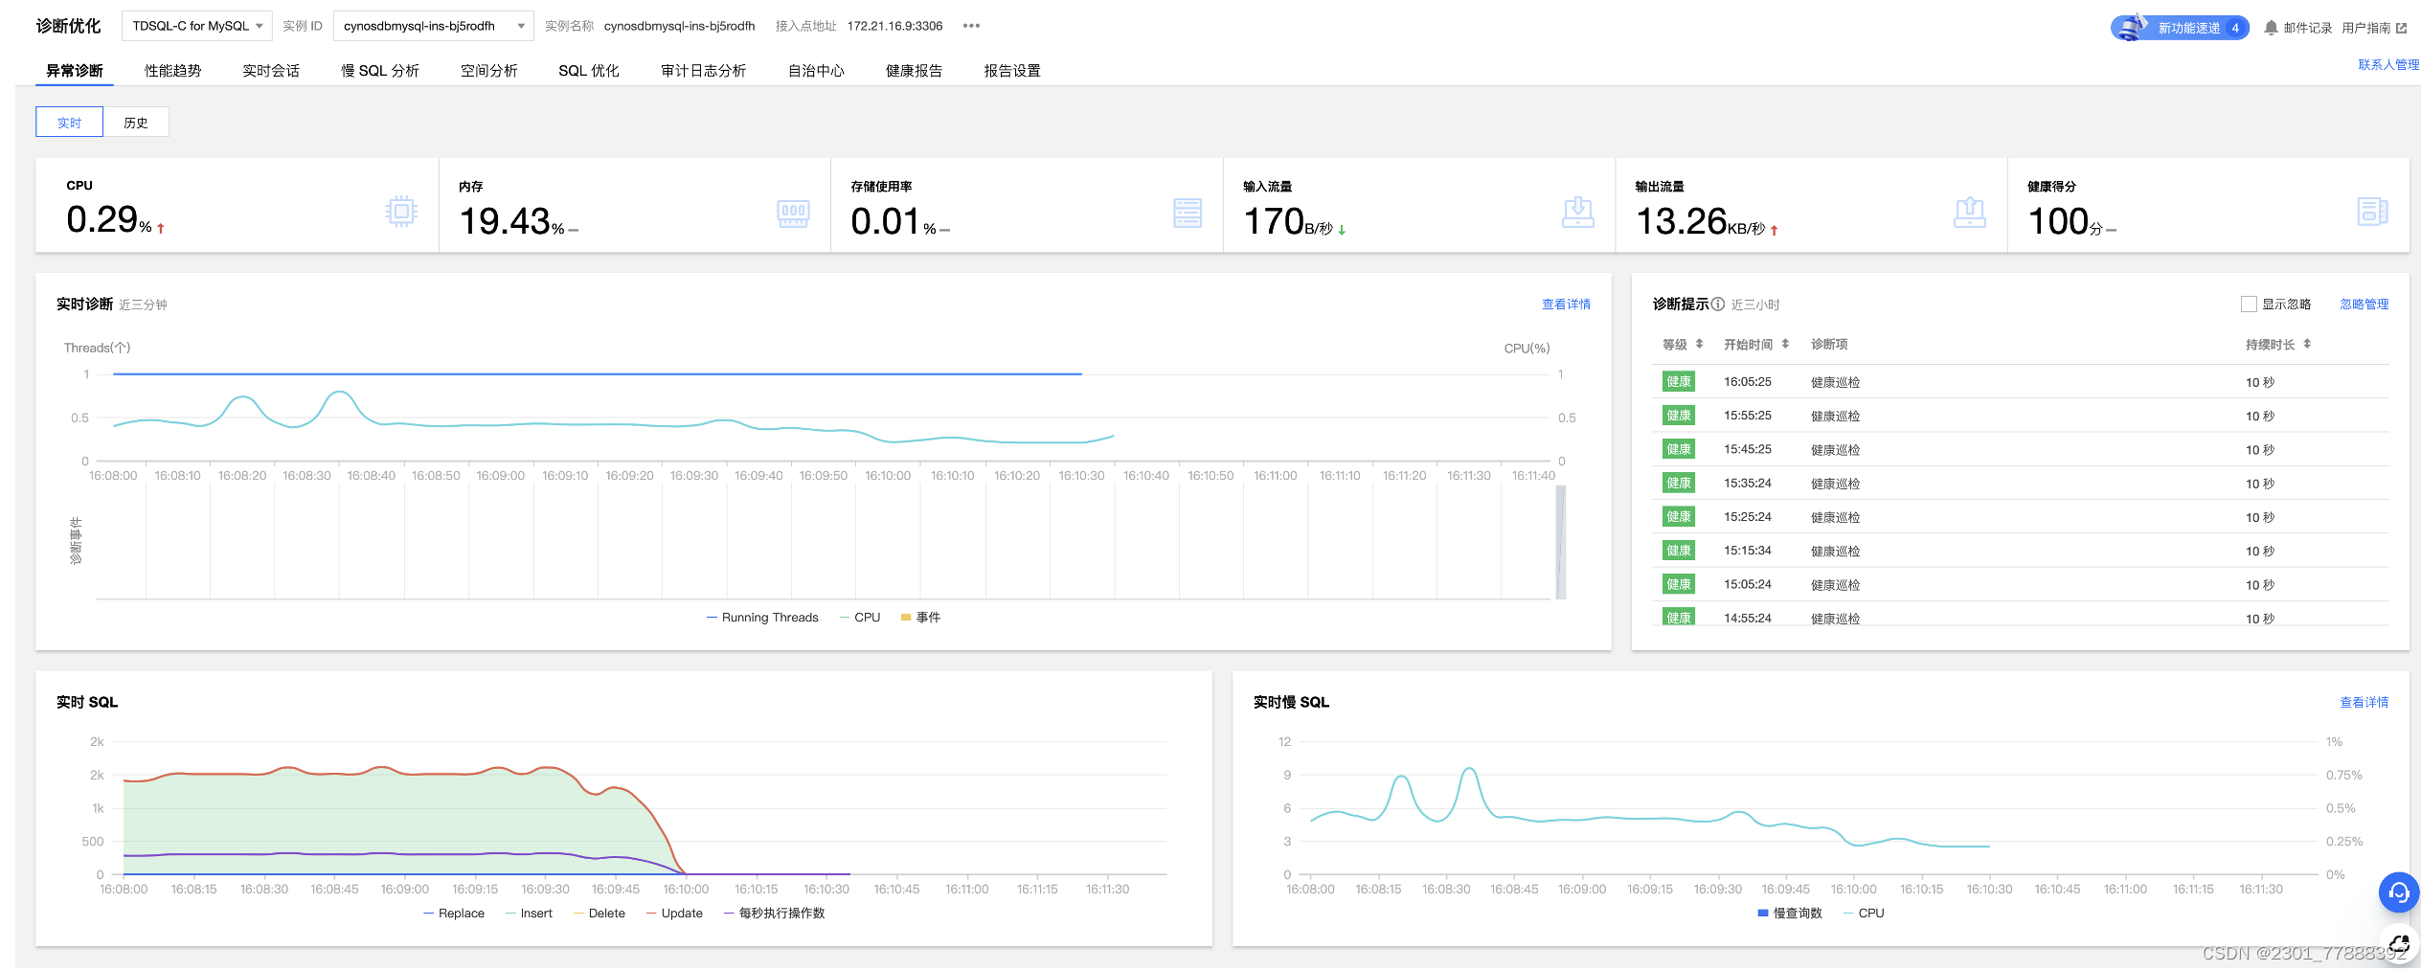Toggle per-second operations legend item

click(774, 914)
